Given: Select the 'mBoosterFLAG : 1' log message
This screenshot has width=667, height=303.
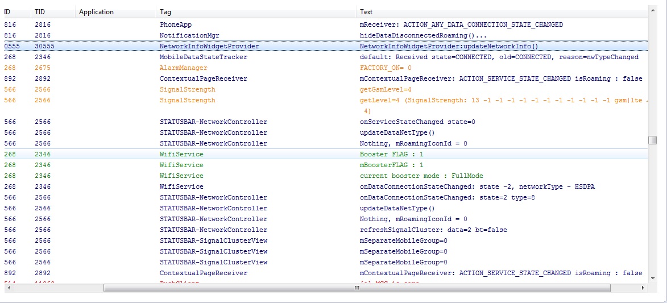Looking at the screenshot, I should (391, 165).
